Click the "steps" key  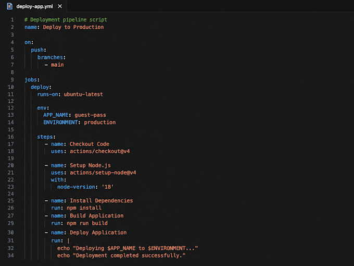click(x=45, y=137)
